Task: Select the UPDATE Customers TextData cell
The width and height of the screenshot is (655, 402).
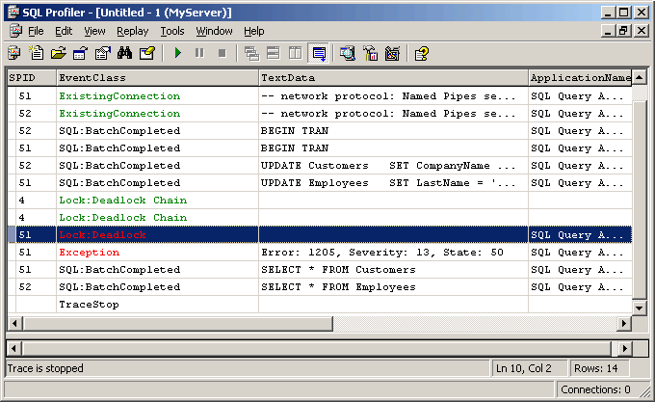Action: tap(394, 166)
